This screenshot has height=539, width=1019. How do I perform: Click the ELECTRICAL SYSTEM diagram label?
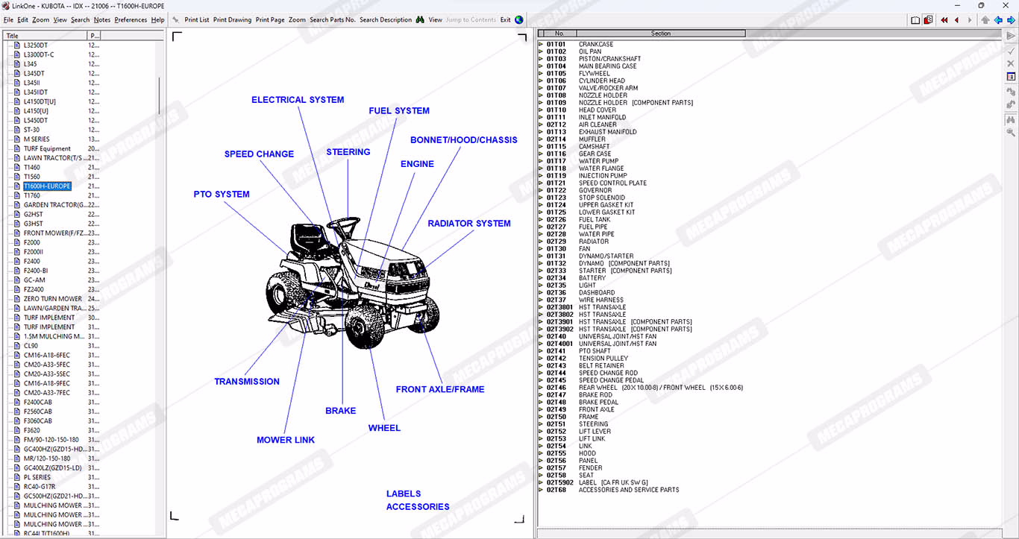298,100
